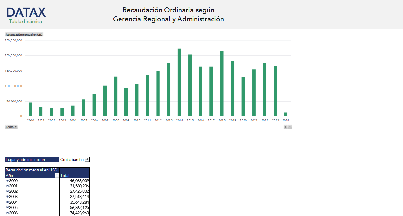Click the funnel filter icon beside Cochabamba
Screen dimensions: 403x216
point(87,159)
